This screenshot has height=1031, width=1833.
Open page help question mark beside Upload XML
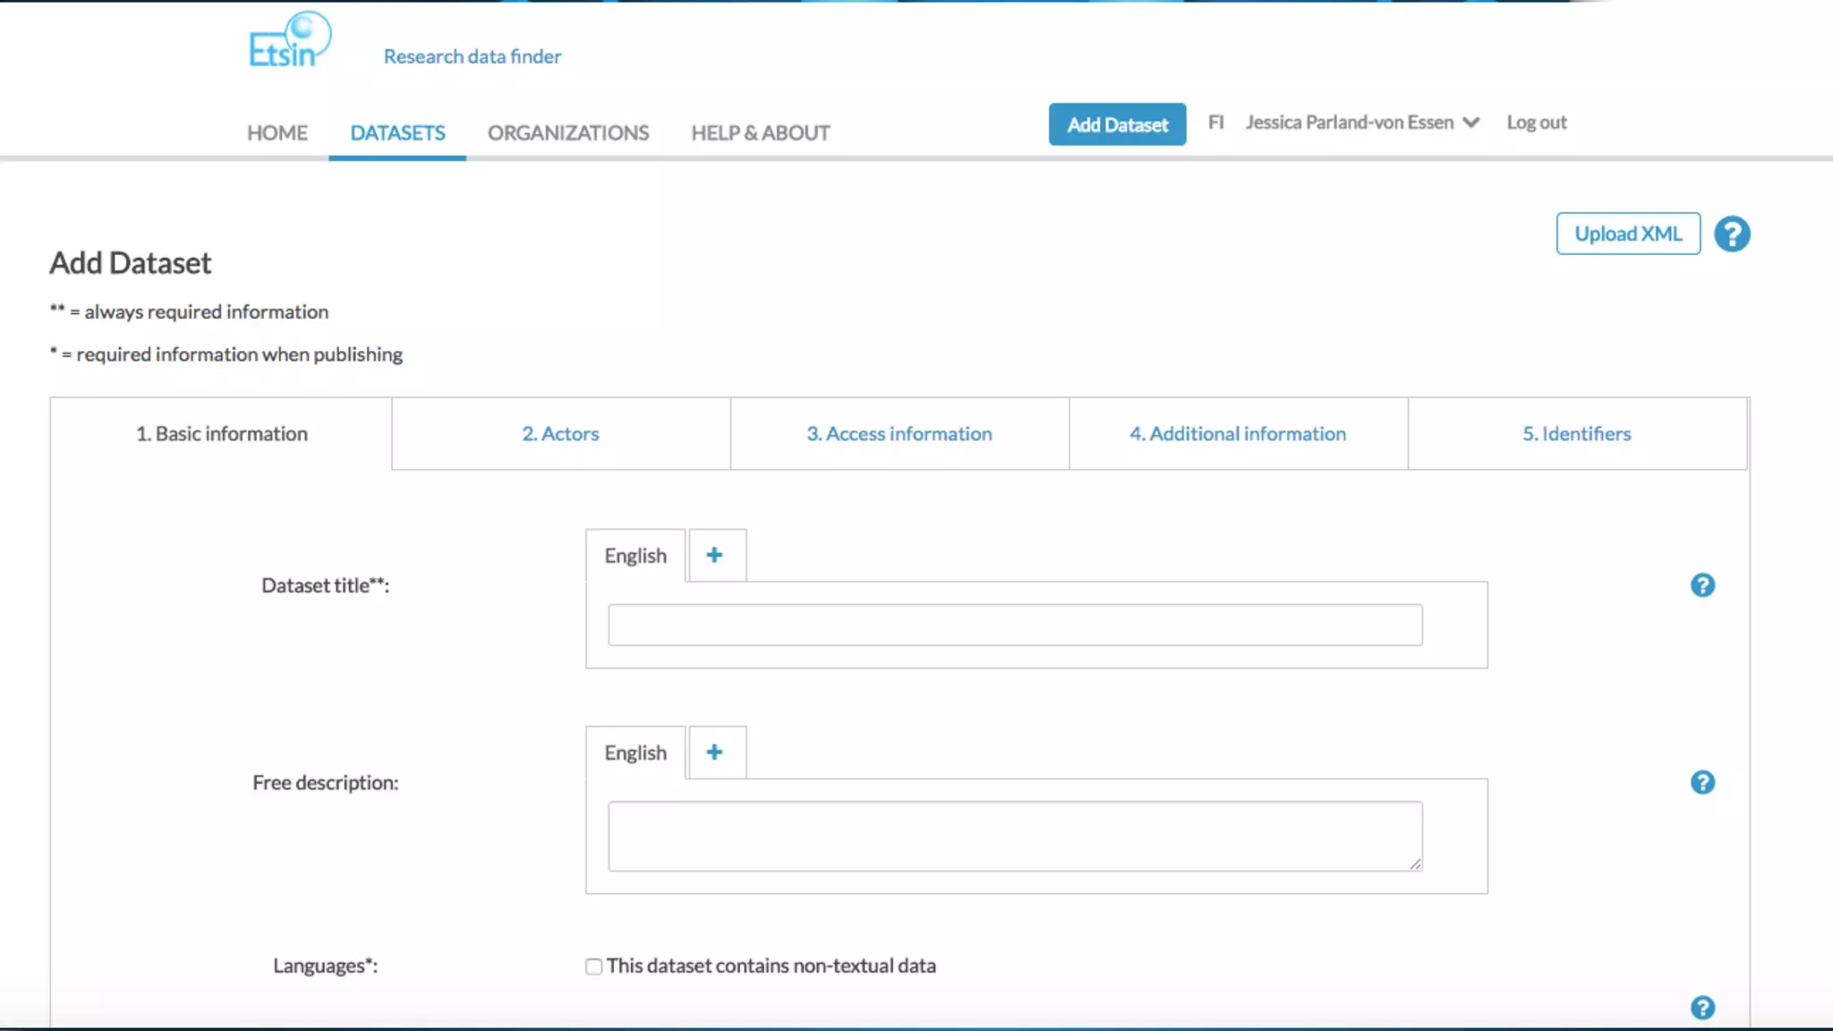[x=1731, y=234]
